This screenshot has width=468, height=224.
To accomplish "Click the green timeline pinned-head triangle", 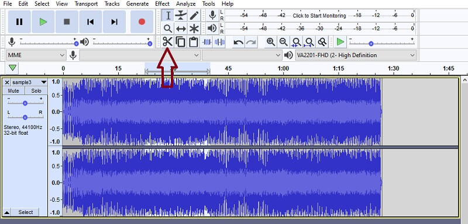I will pos(12,68).
